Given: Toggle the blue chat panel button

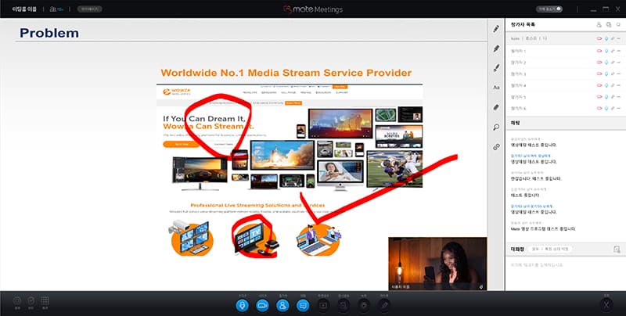Looking at the screenshot, I should 303,305.
